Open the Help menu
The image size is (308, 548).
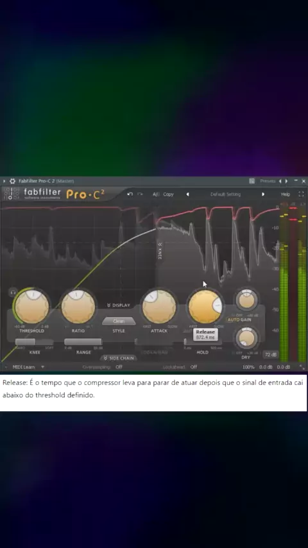(286, 194)
